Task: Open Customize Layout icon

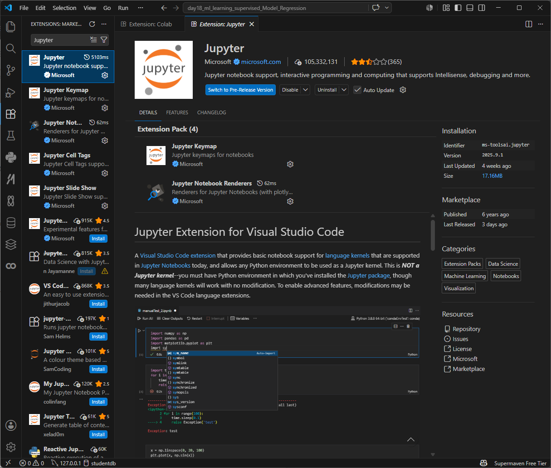Action: [446, 8]
